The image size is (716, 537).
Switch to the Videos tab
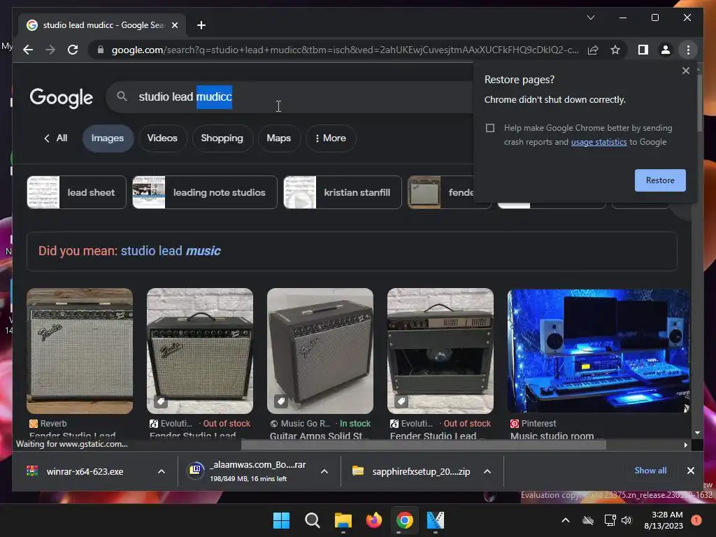[x=162, y=138]
